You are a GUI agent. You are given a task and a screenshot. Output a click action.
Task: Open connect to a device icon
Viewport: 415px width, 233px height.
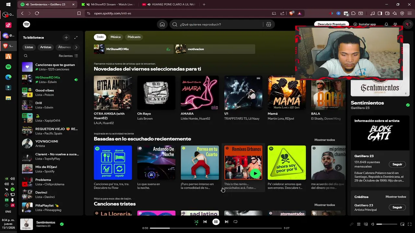[366, 224]
